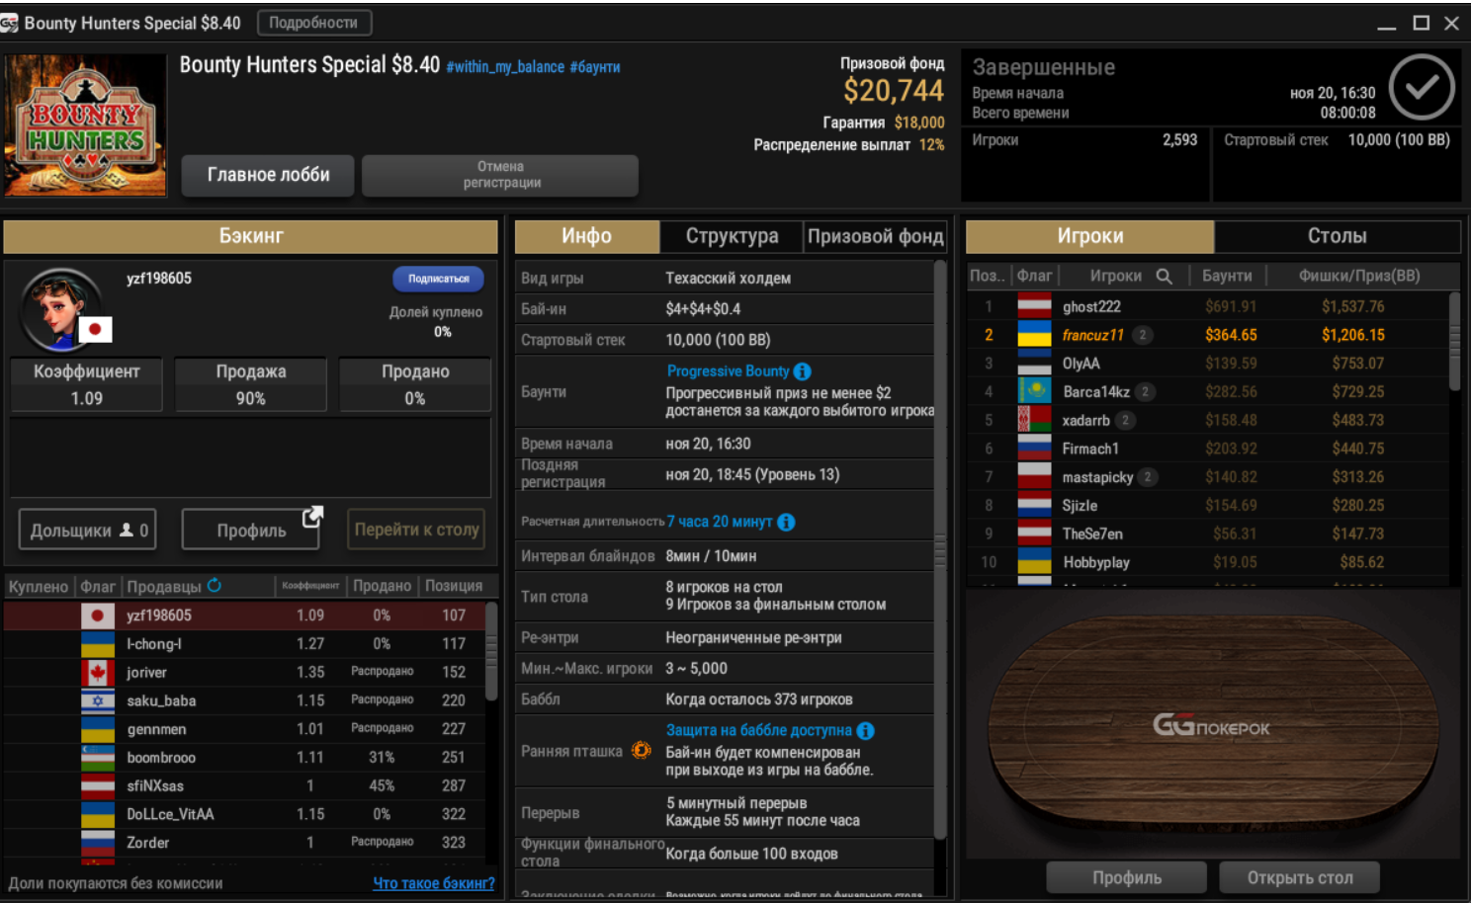Click the re-entry badge next to xadarrb
Screen dimensions: 1471x903
tap(1125, 421)
